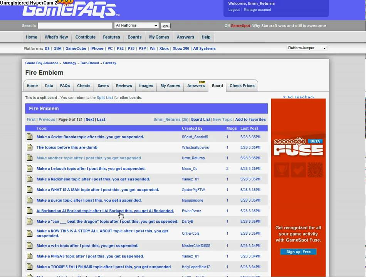Jump to the Last page of topics
The height and width of the screenshot is (277, 366).
pyautogui.click(x=101, y=119)
